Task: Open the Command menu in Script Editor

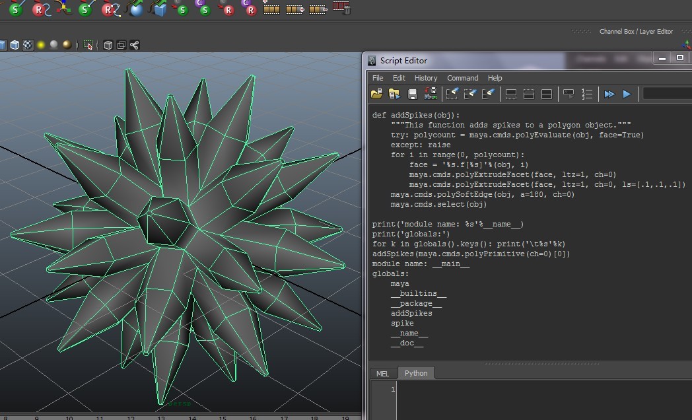Action: tap(462, 77)
